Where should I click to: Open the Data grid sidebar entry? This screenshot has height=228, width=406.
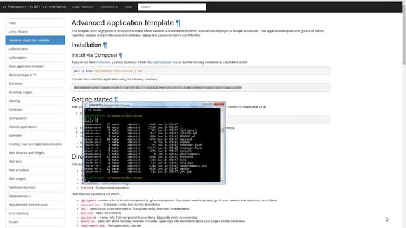(x=36, y=161)
